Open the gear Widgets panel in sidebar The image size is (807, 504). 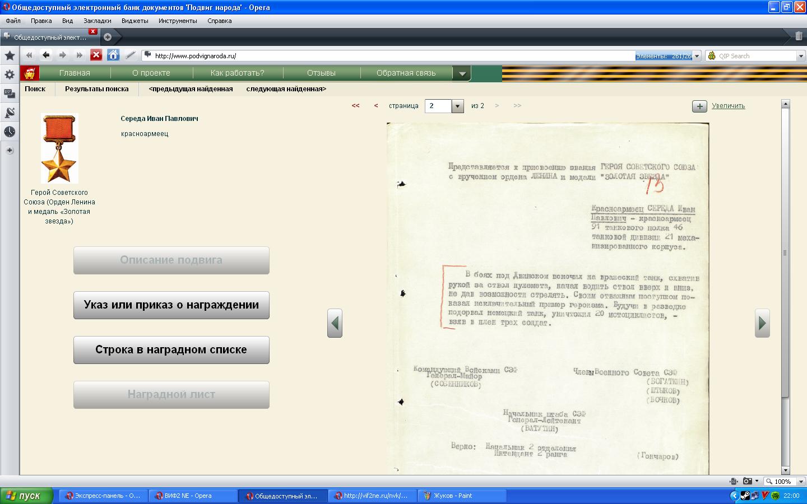(10, 74)
